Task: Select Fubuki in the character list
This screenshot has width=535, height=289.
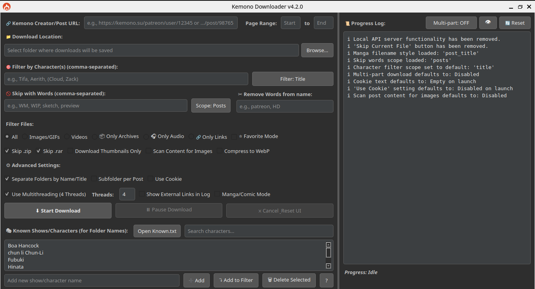Action: tap(16, 260)
